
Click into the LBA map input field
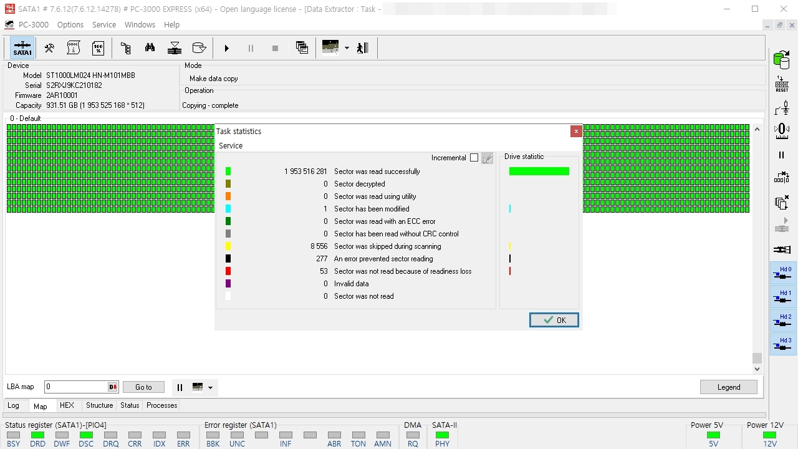pyautogui.click(x=76, y=387)
